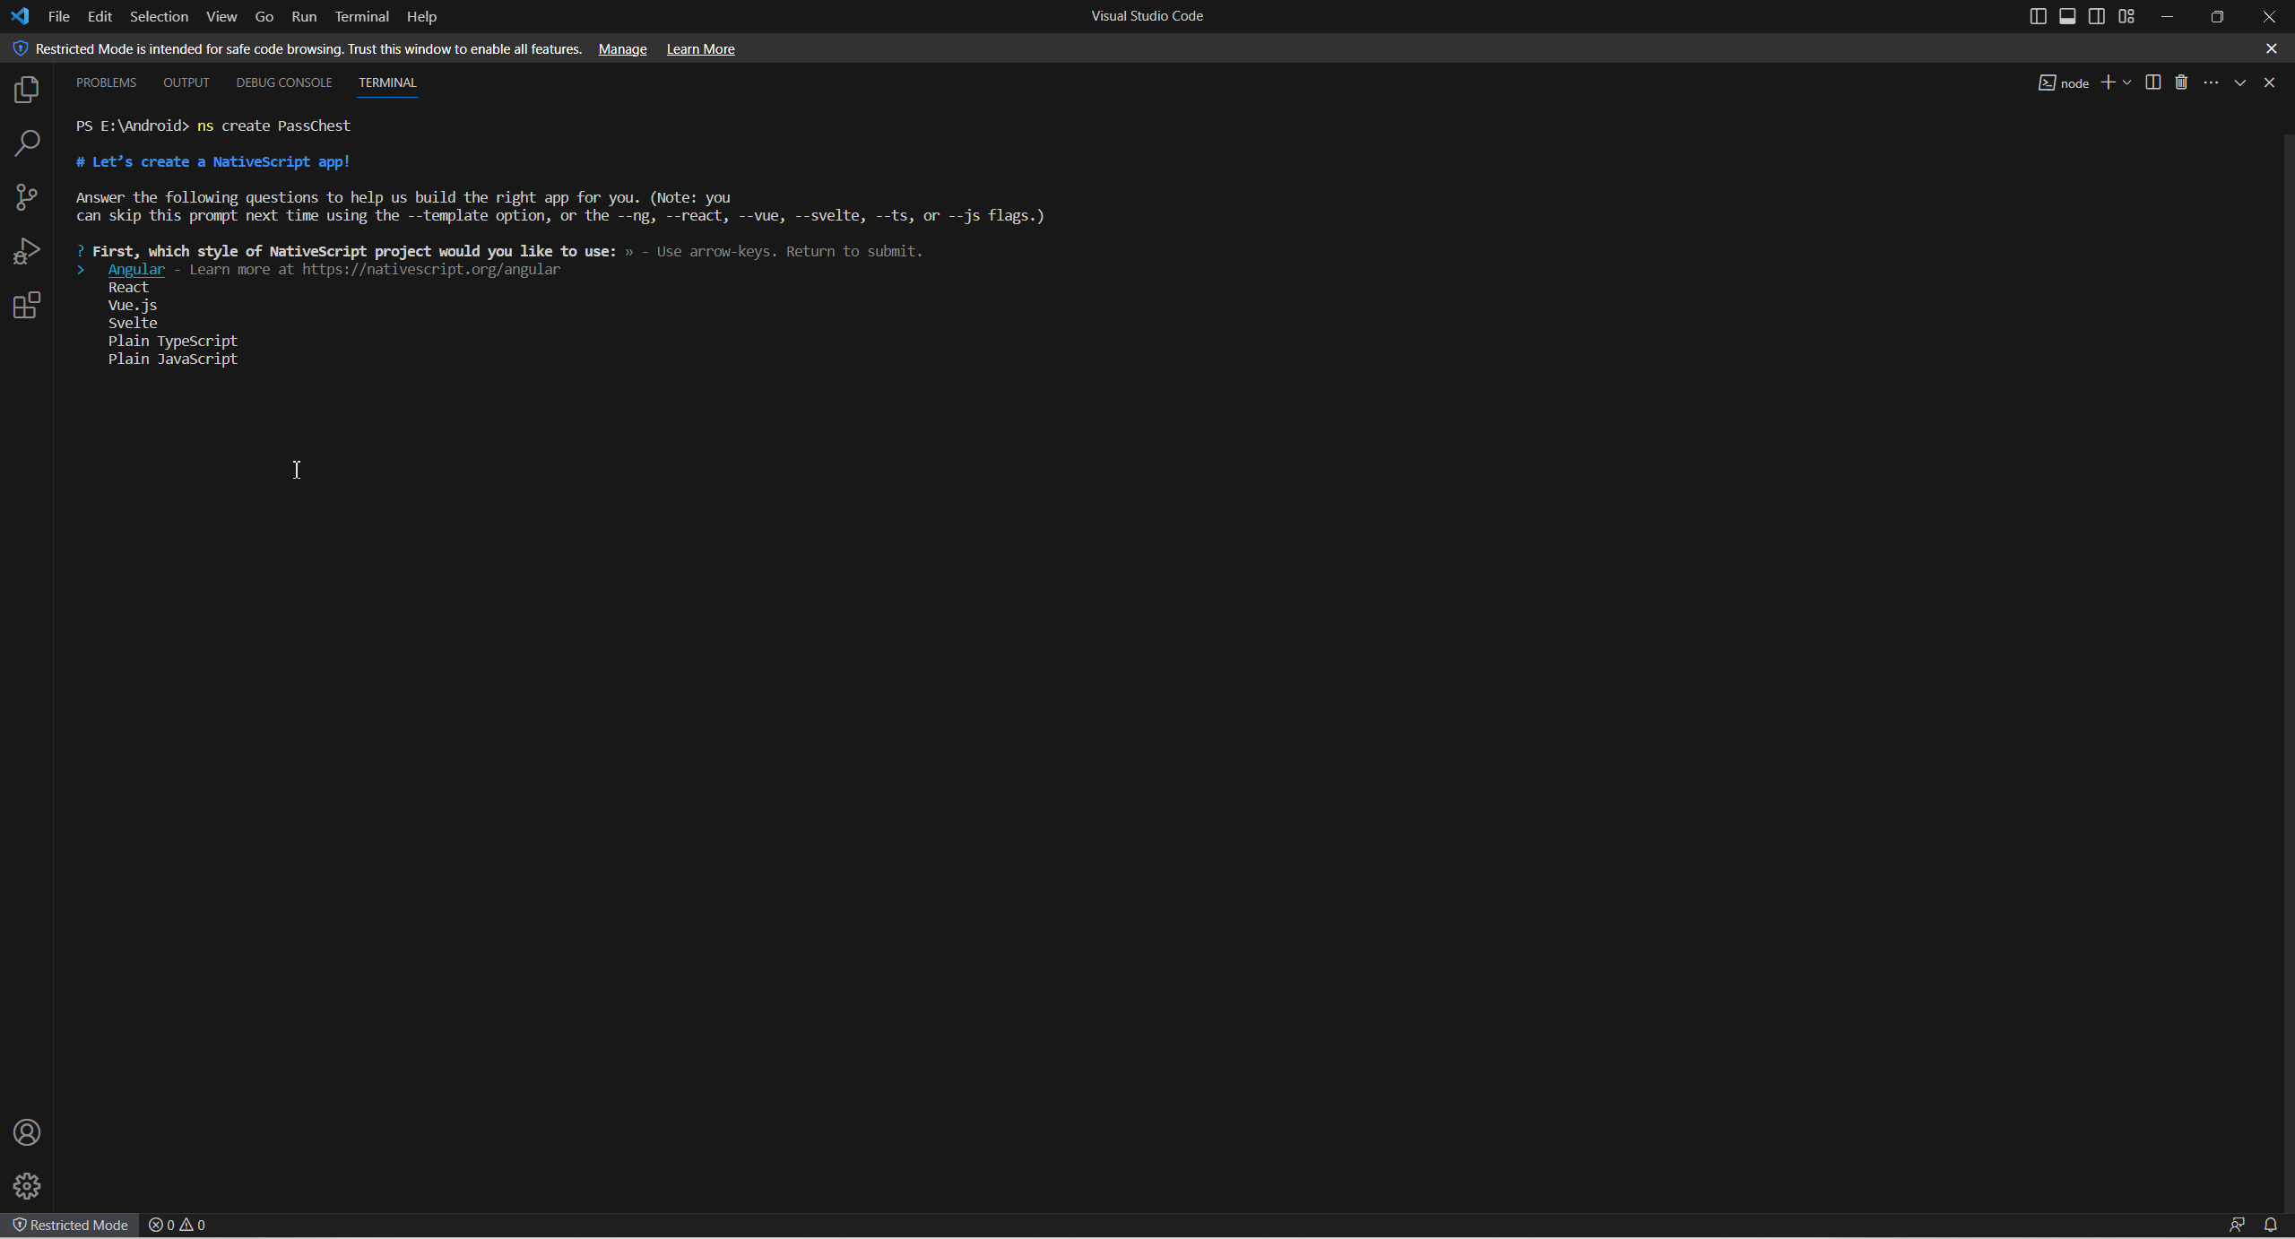The height and width of the screenshot is (1239, 2295).
Task: Open the Manage gear icon
Action: pos(27,1186)
